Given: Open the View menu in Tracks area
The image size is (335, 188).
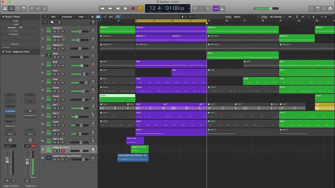Looking at the screenshot, I should pyautogui.click(x=82, y=17).
